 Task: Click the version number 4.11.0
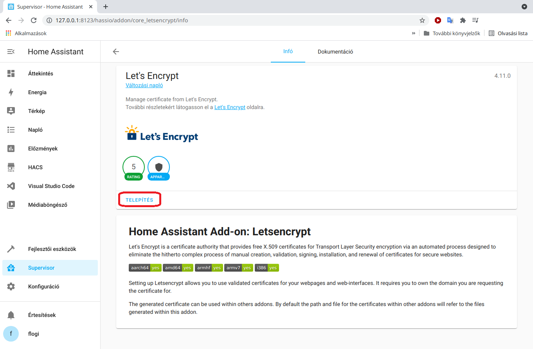[x=502, y=76]
